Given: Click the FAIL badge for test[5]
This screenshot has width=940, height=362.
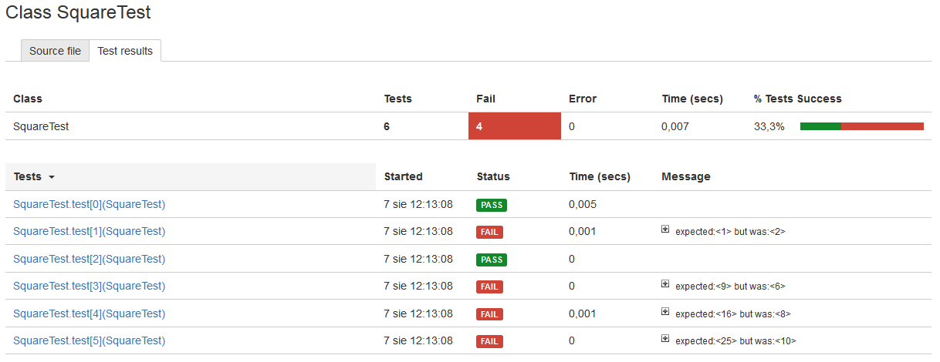Looking at the screenshot, I should tap(489, 341).
